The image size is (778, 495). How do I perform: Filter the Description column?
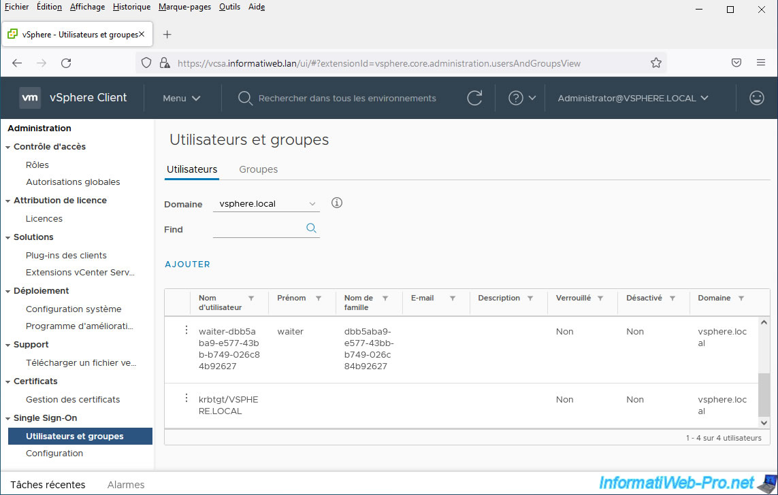click(x=530, y=298)
